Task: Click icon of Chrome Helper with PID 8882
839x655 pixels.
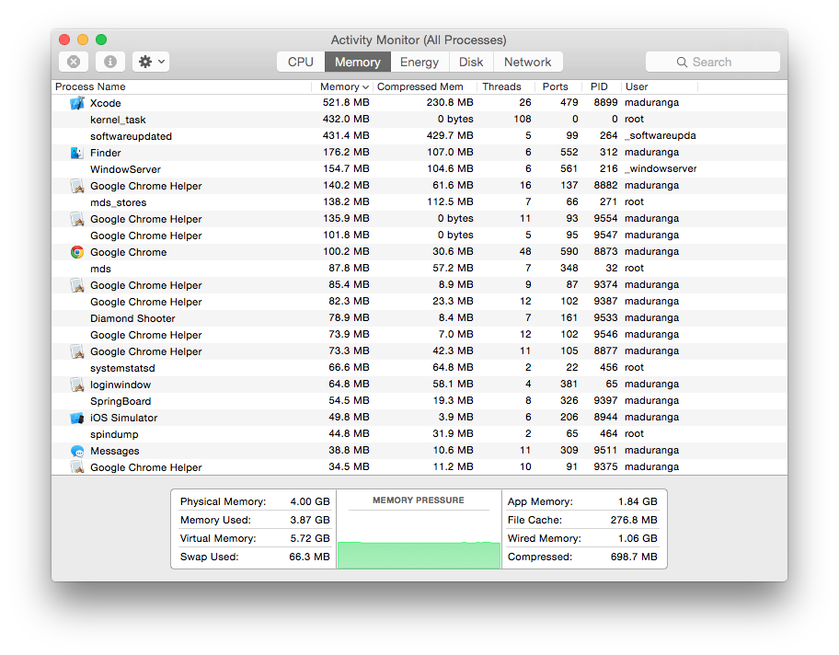Action: click(x=77, y=186)
